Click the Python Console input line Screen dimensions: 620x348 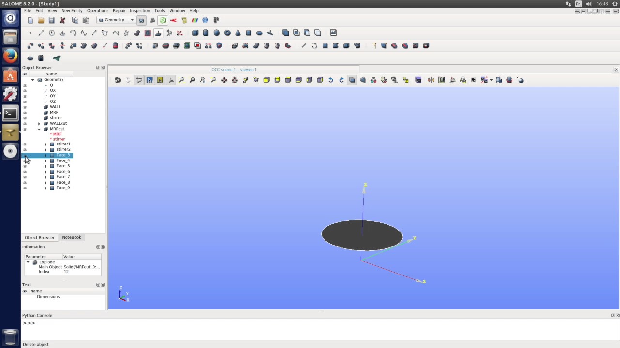point(320,323)
